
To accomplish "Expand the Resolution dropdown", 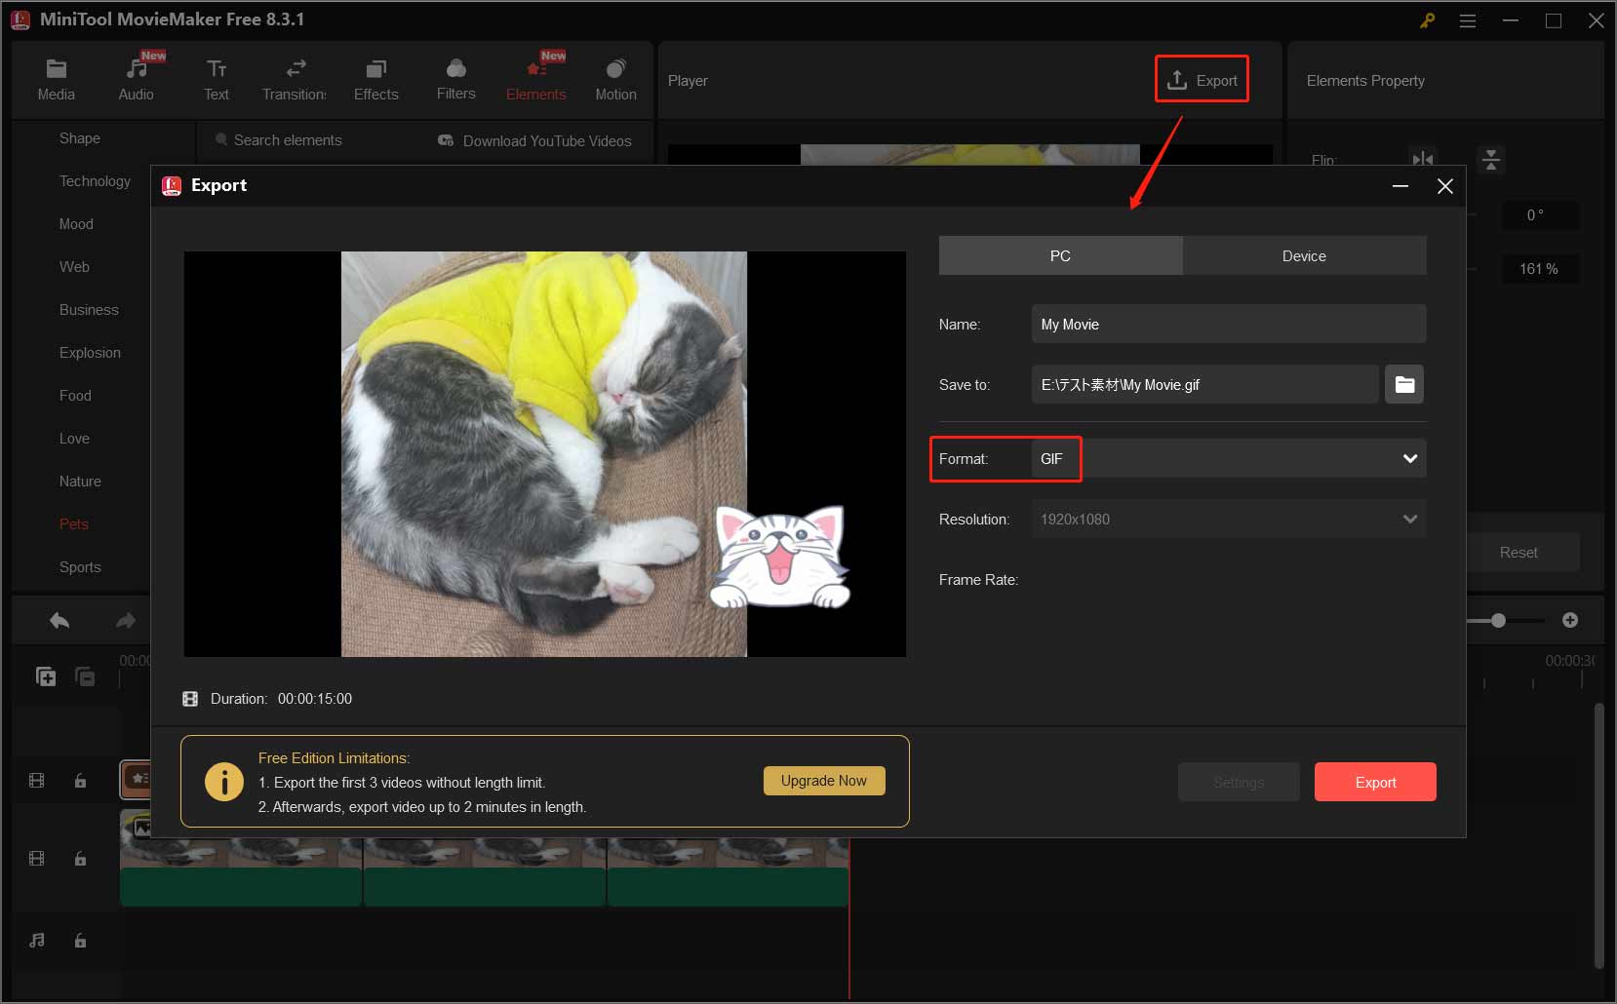I will tap(1409, 519).
